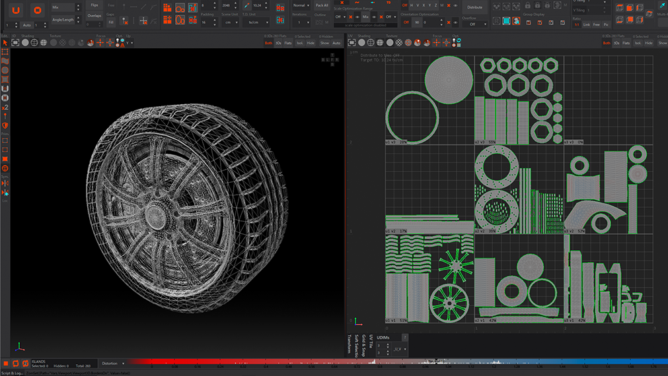
Task: Click the shield icon in left sidebar
Action: pos(5,125)
